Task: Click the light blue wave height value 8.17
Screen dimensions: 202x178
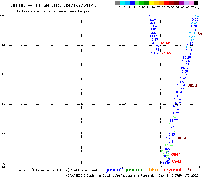Action: [191, 40]
